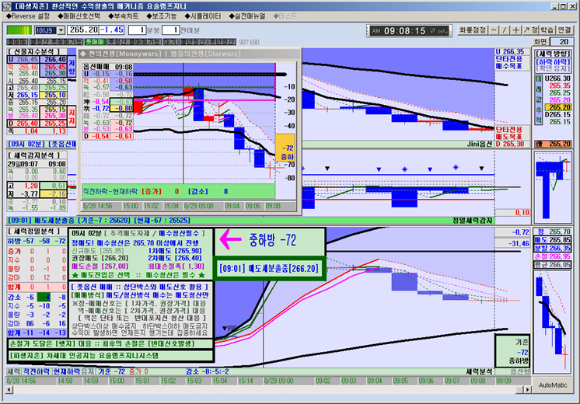Viewport: 580px width, 404px height.
Task: Click the arrow 정 toolbar button
Action: (x=530, y=30)
